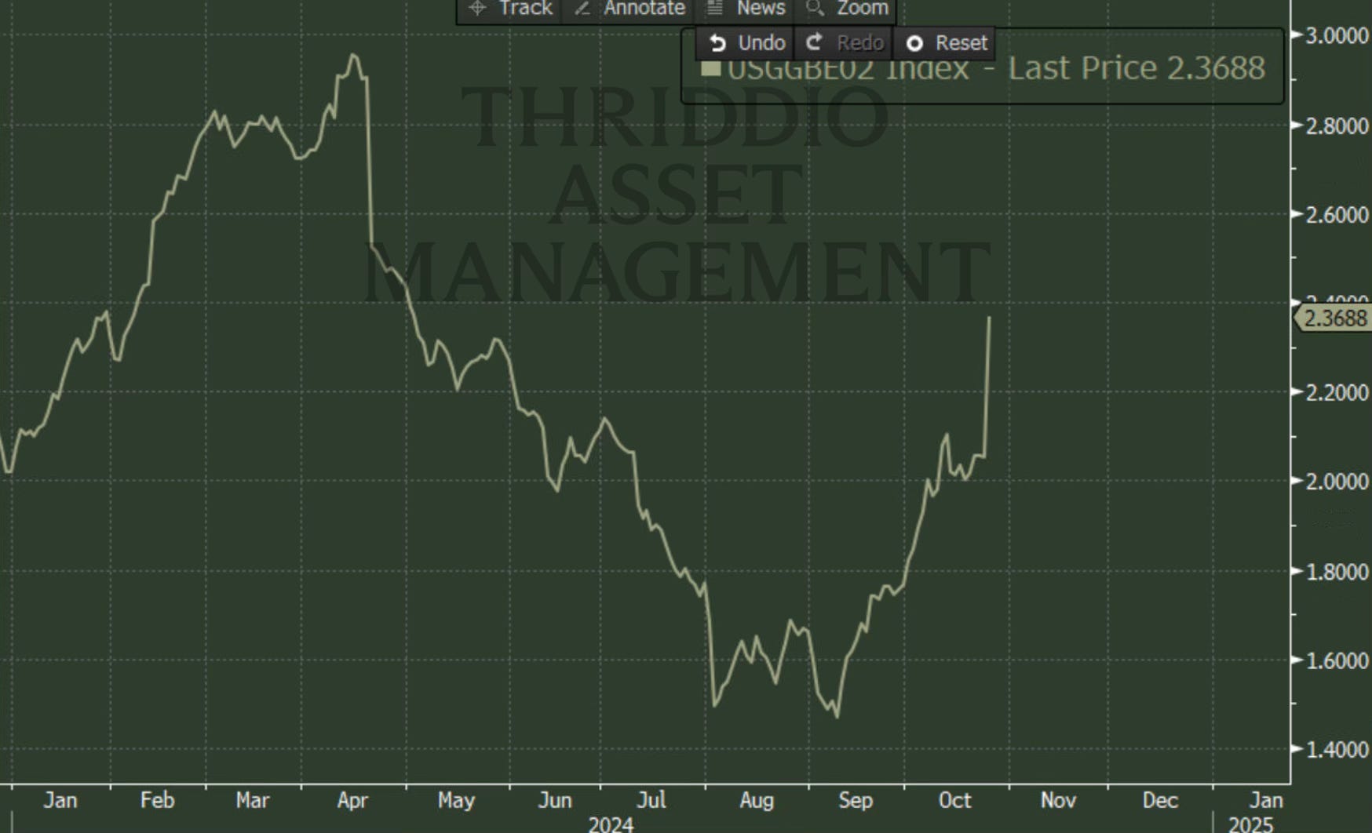1372x833 pixels.
Task: Click the 2.0000 y-axis label
Action: 1337,482
